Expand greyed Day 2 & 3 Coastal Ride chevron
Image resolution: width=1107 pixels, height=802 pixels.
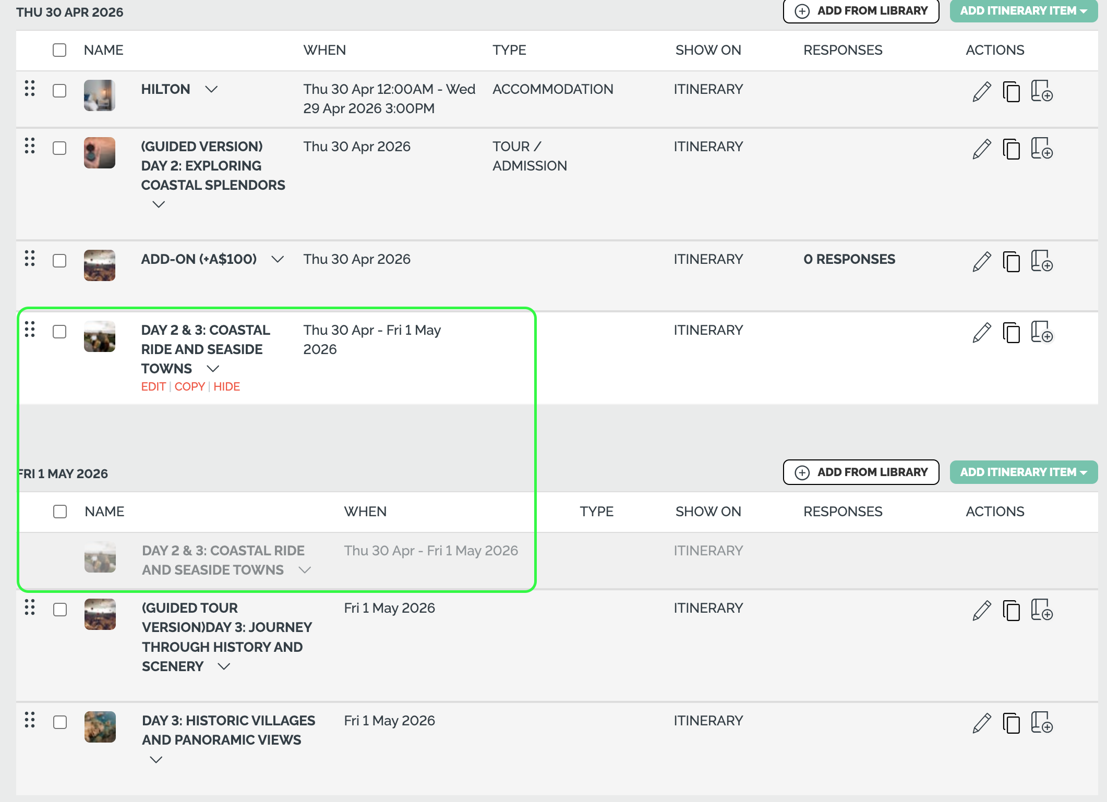pos(305,570)
